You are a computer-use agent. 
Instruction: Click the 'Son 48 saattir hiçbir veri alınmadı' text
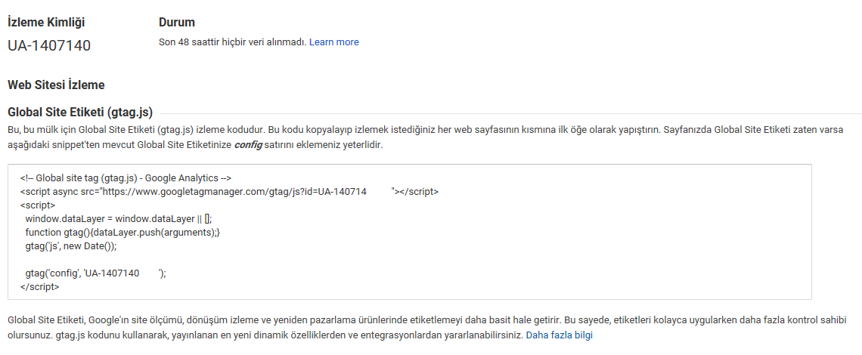233,42
